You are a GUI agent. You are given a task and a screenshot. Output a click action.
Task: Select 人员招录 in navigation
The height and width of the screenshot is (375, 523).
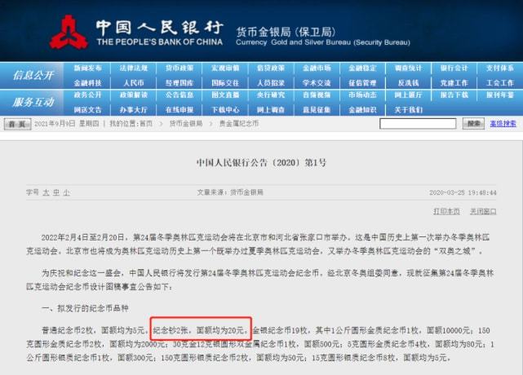pos(271,82)
